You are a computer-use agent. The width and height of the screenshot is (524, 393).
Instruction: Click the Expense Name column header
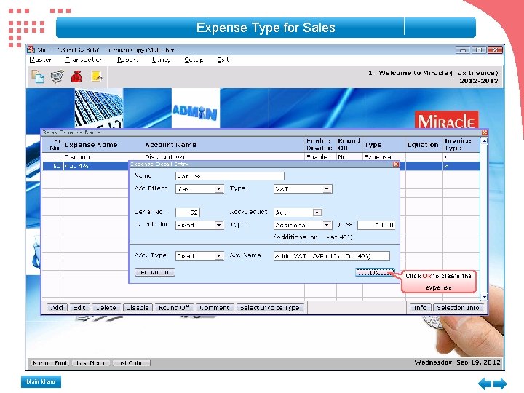click(91, 145)
